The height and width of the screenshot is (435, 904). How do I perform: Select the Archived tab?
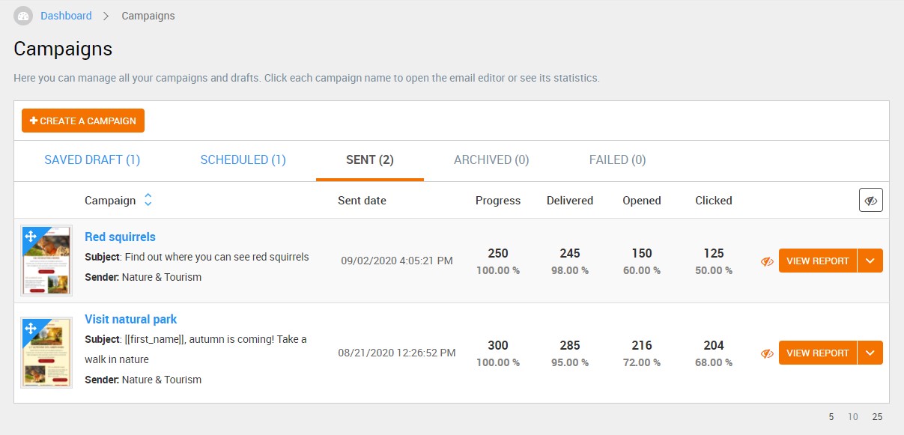(x=491, y=159)
